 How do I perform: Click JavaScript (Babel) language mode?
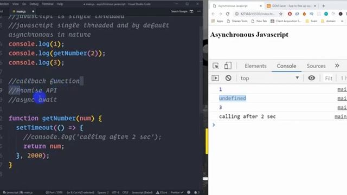tap(142, 193)
